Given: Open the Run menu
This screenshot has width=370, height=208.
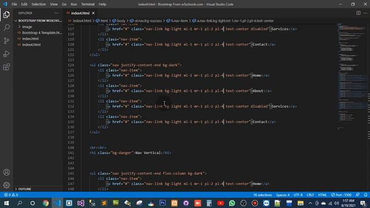Looking at the screenshot, I should (73, 4).
